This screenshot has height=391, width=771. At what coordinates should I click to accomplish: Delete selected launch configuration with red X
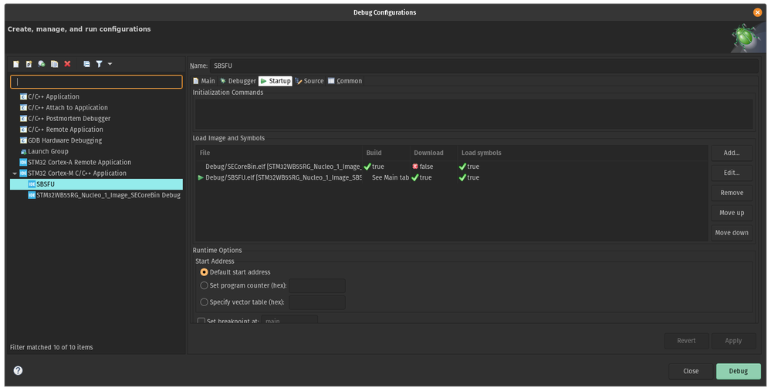click(x=67, y=64)
